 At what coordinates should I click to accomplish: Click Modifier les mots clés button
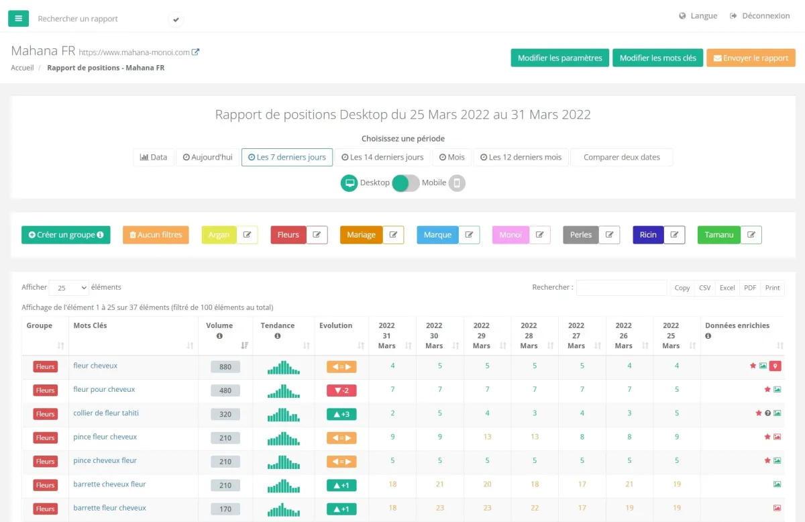[657, 58]
